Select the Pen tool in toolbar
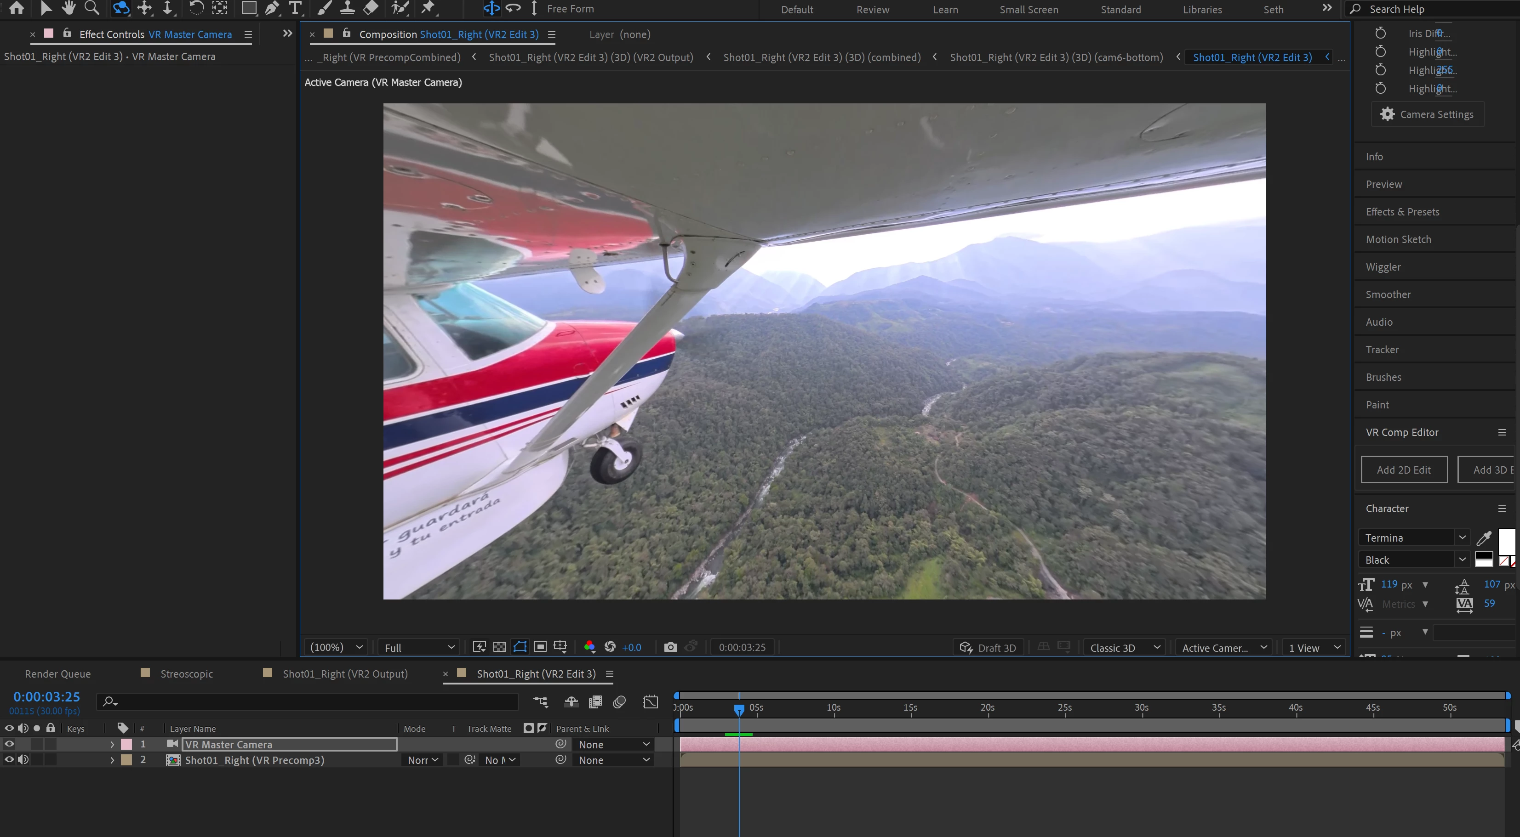Image resolution: width=1520 pixels, height=837 pixels. coord(272,8)
